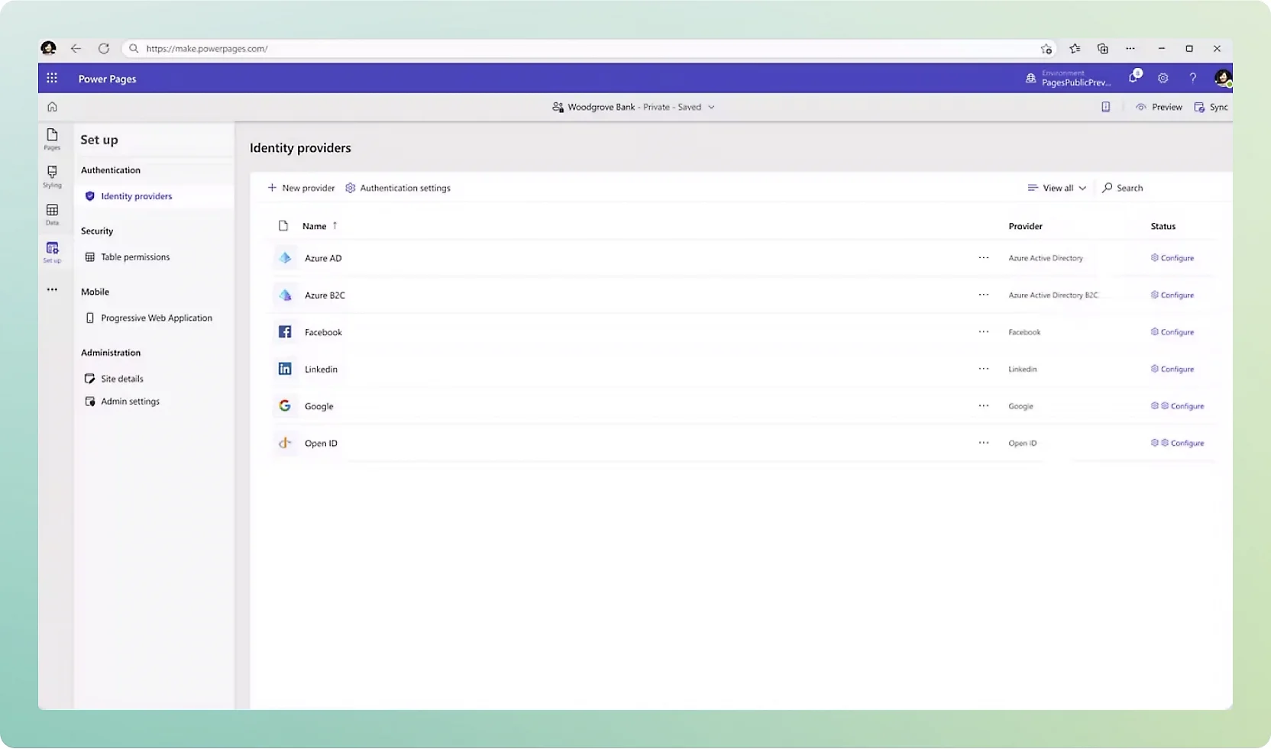The image size is (1271, 749).
Task: Click New provider button
Action: point(301,188)
